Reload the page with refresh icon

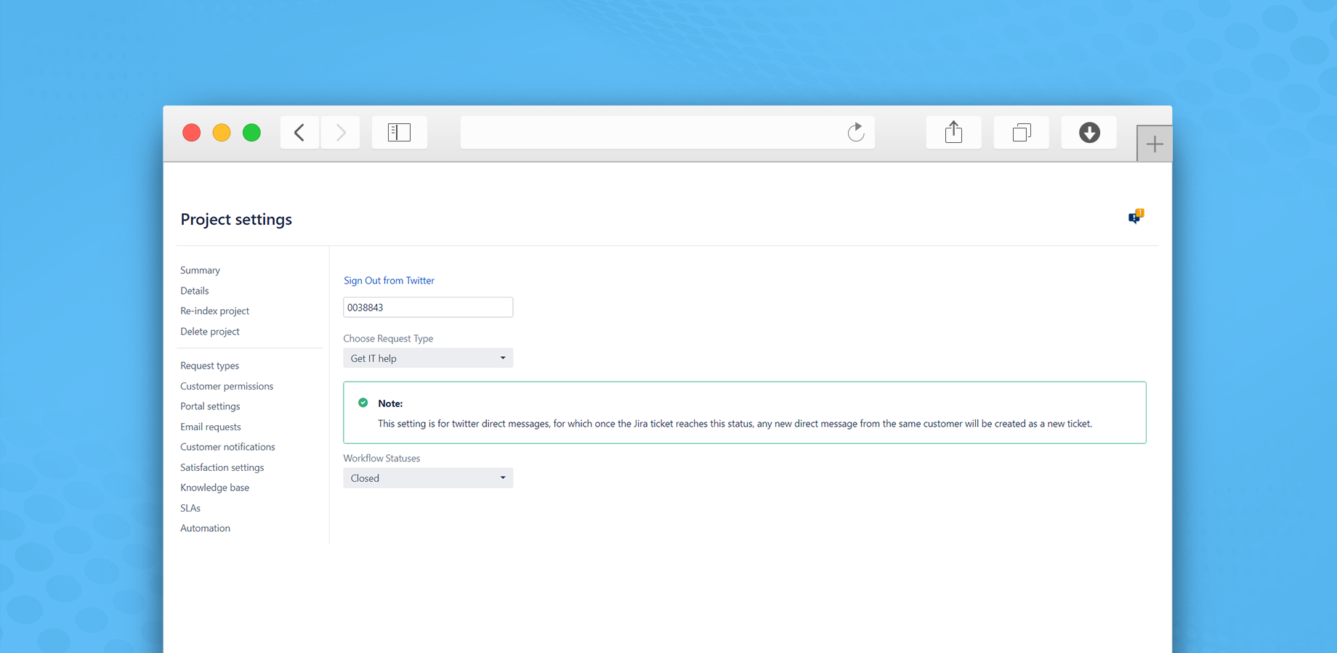tap(855, 133)
